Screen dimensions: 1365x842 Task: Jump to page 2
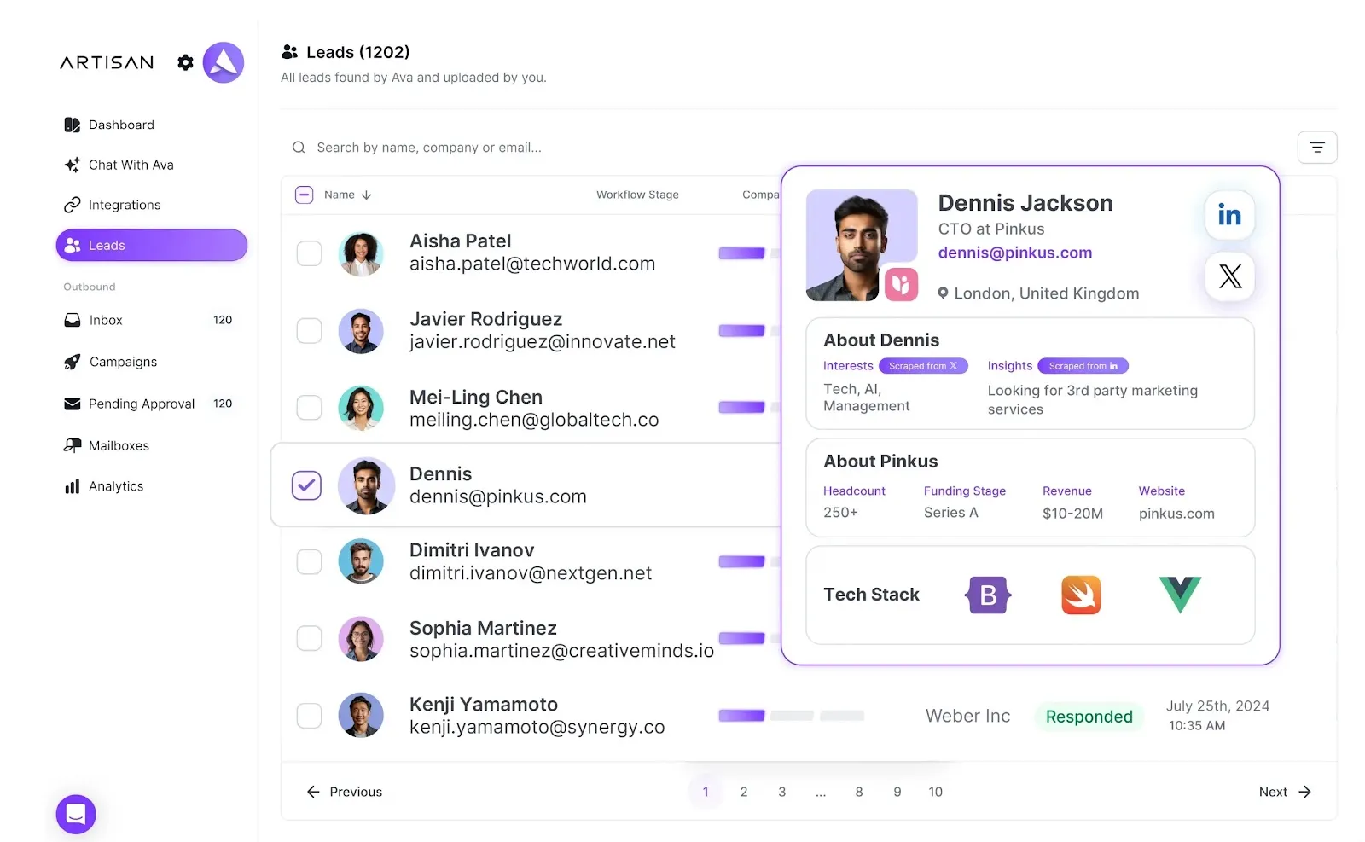coord(744,792)
